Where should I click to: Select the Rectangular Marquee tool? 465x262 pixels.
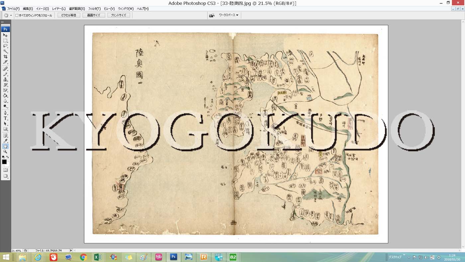click(5, 41)
